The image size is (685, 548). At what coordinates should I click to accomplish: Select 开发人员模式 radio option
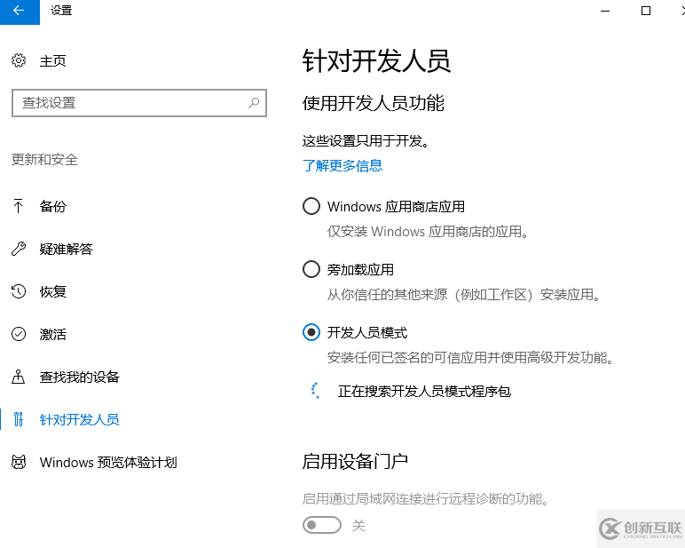[311, 332]
